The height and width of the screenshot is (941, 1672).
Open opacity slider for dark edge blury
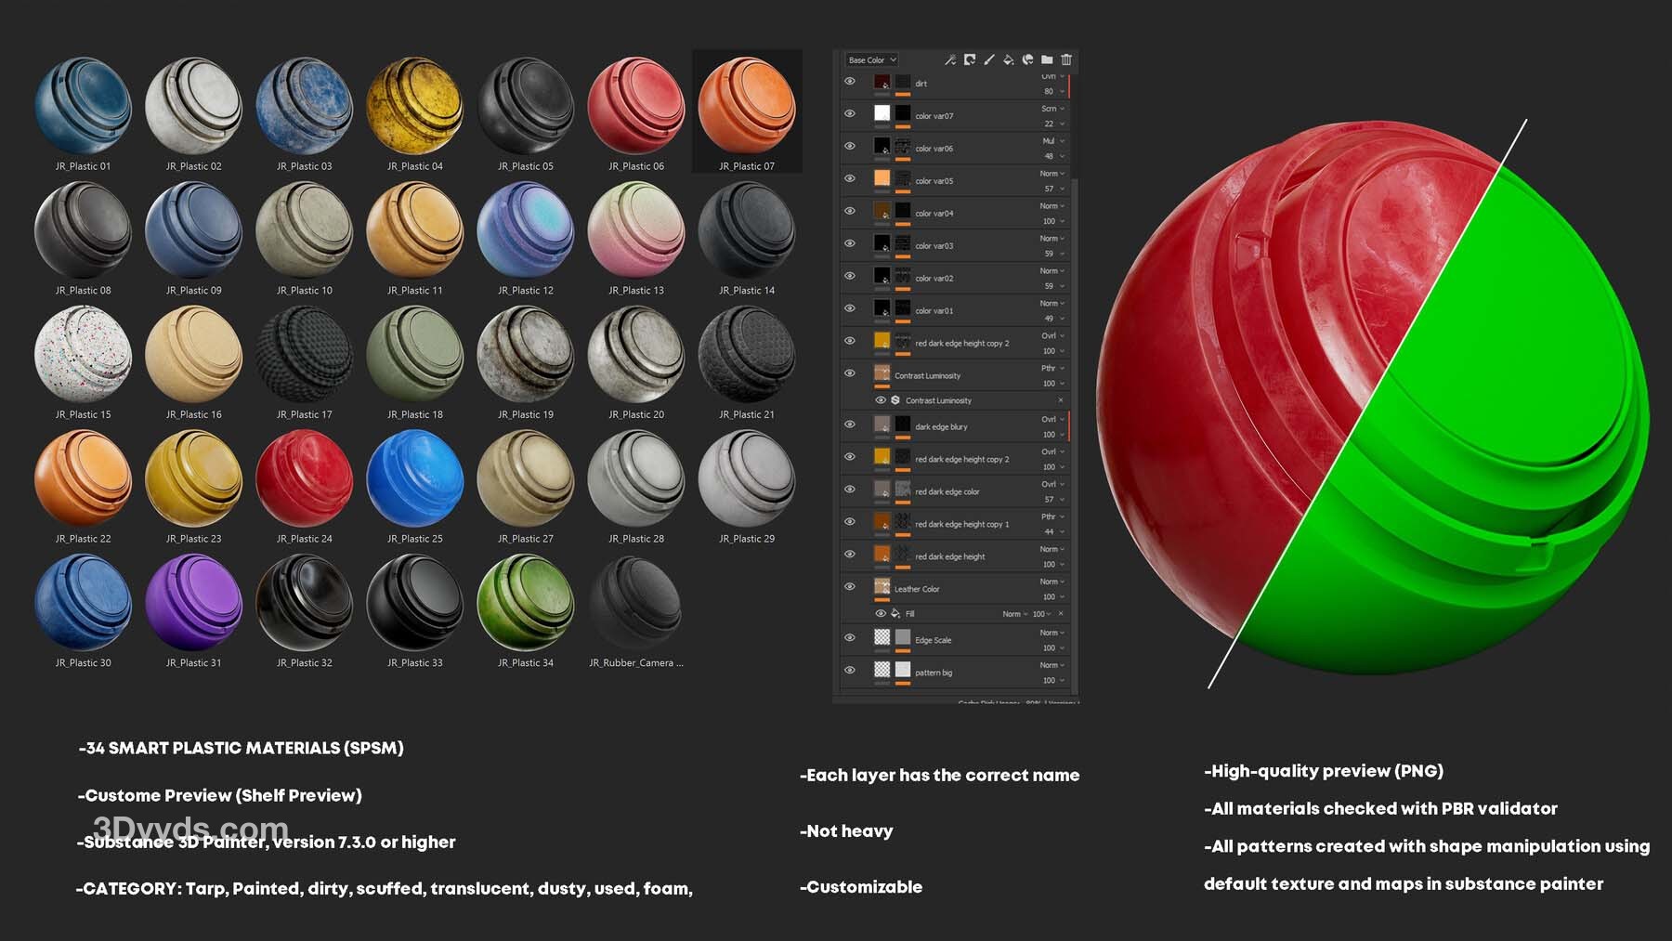pyautogui.click(x=1052, y=435)
